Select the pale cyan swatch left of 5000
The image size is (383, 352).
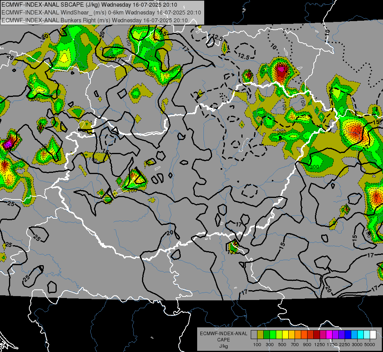(367, 335)
